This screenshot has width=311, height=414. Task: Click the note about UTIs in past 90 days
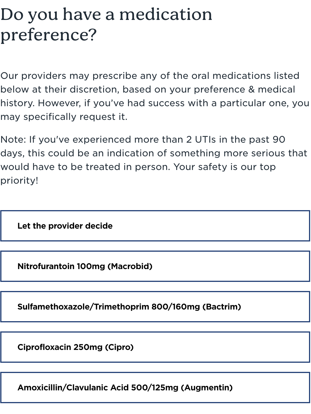tap(154, 159)
